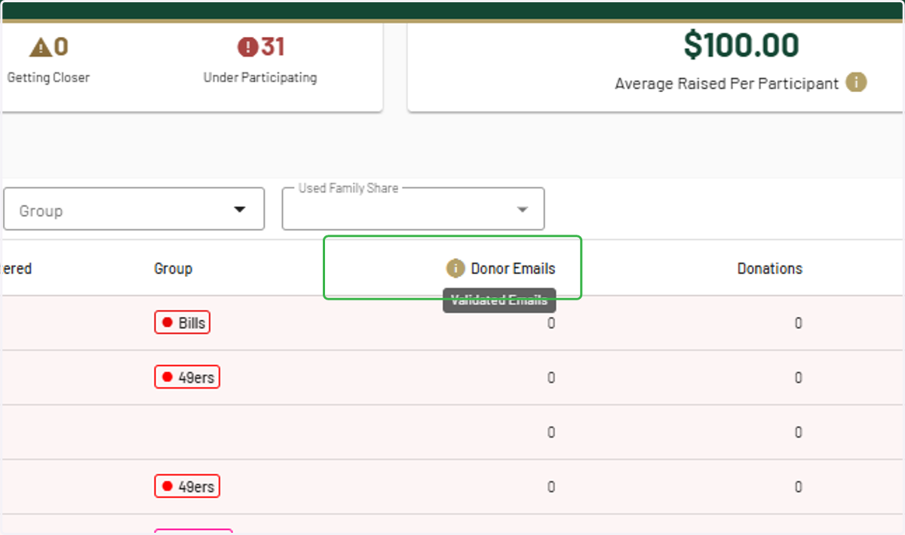Click the Donor Emails column header
Image resolution: width=905 pixels, height=535 pixels.
point(513,269)
